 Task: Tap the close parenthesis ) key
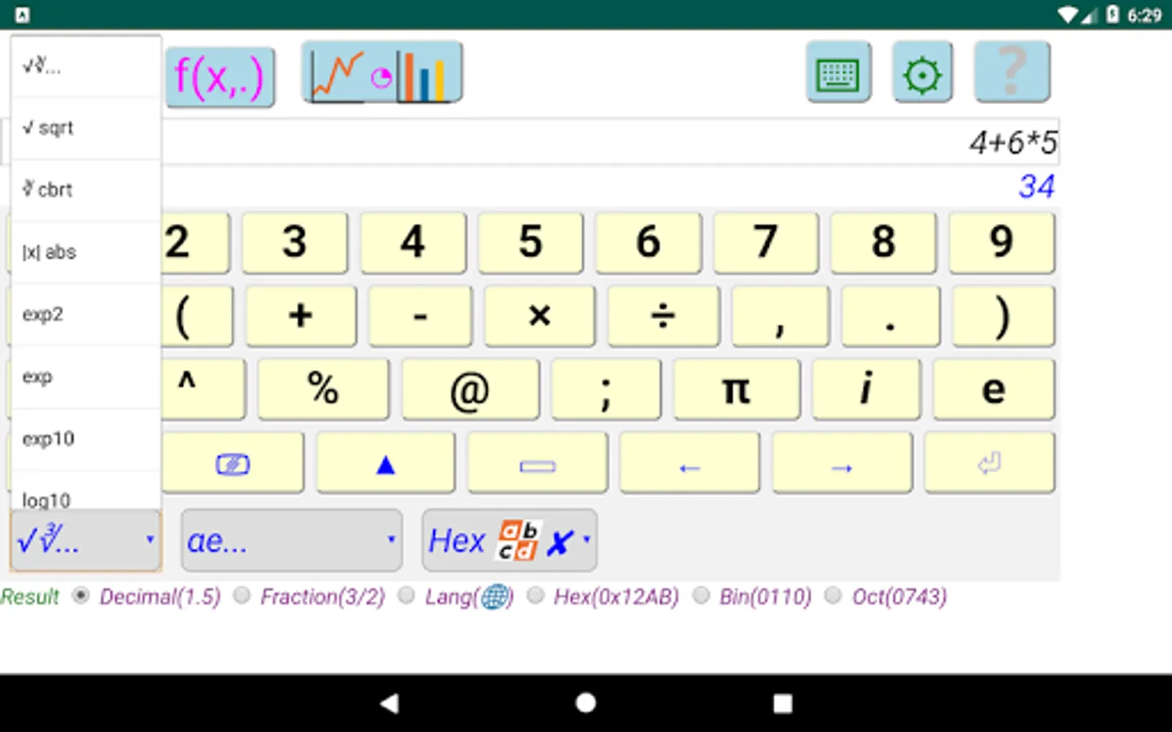point(1004,316)
